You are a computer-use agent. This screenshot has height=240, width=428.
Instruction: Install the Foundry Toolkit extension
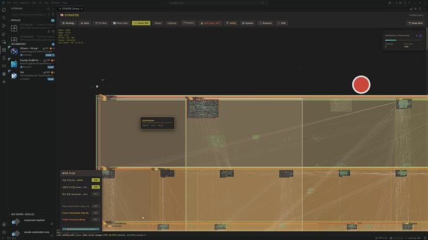click(51, 67)
